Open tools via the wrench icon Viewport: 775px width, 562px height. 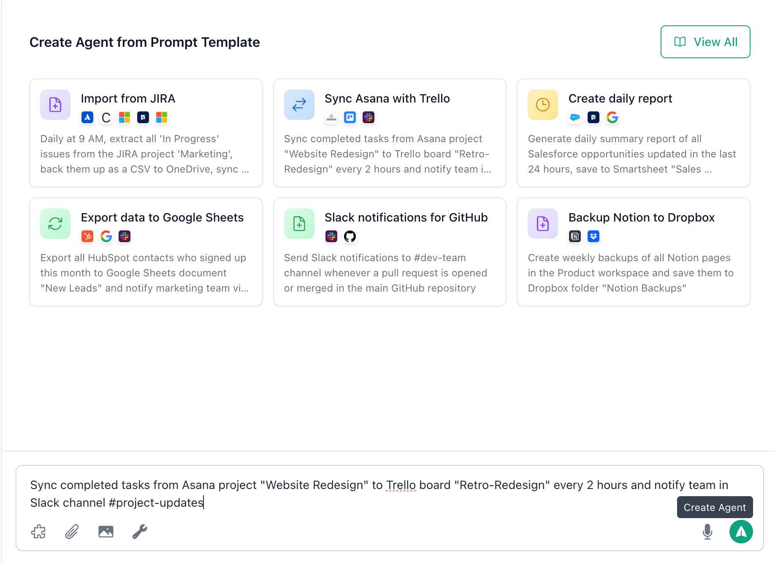click(140, 532)
